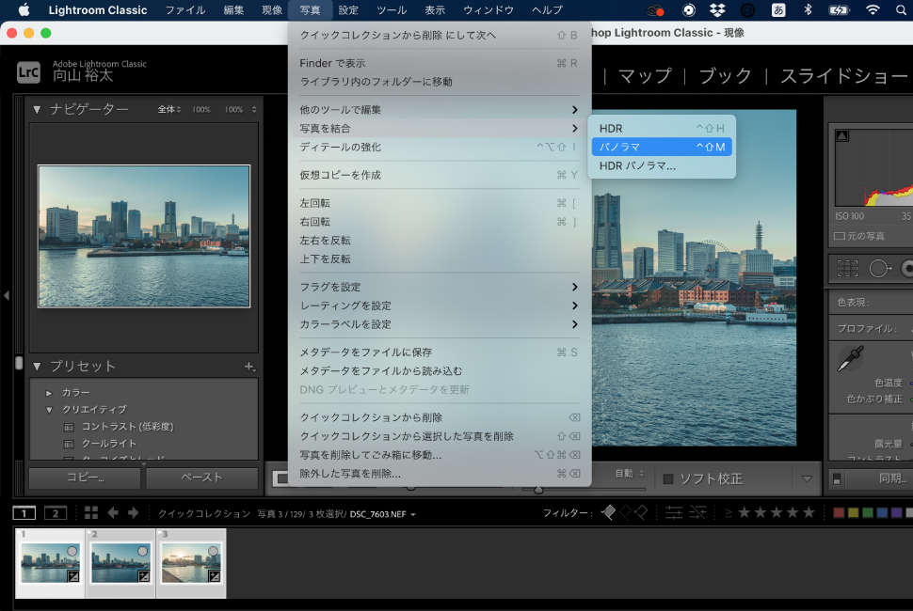Toggle the ソフト校正 checkbox
Image resolution: width=913 pixels, height=611 pixels.
668,479
